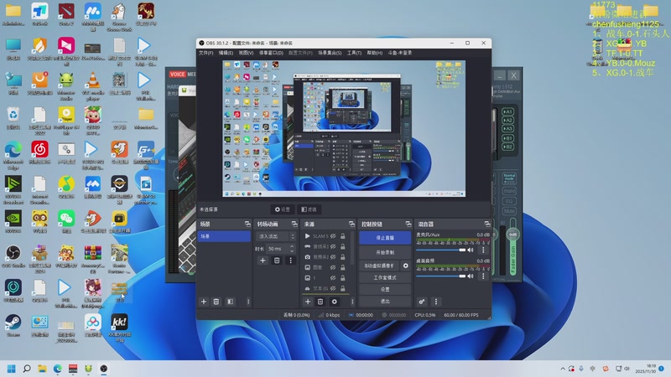Select the SLAM S media source row
Image resolution: width=671 pixels, height=377 pixels.
325,236
